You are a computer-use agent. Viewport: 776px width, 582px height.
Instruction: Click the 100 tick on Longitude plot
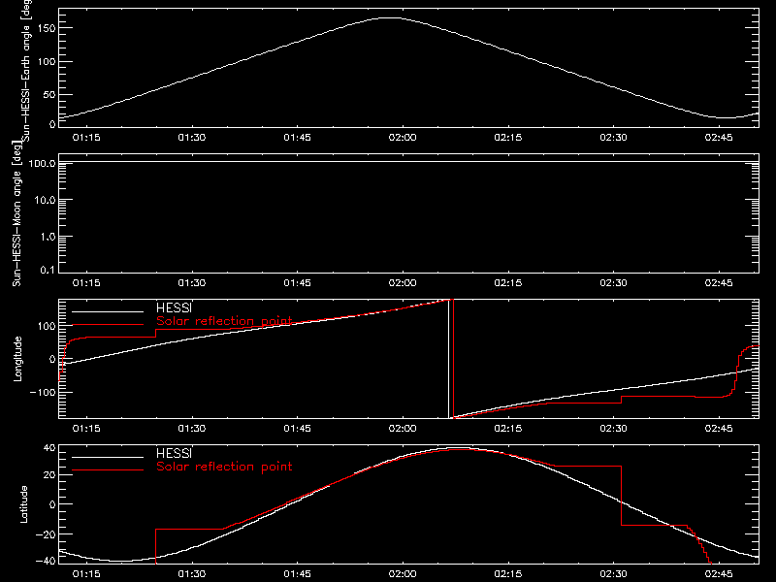point(47,326)
